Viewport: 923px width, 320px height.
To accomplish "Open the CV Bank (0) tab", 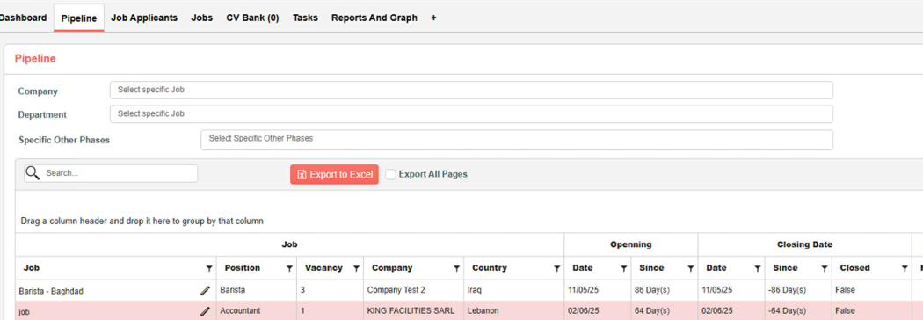I will (252, 18).
